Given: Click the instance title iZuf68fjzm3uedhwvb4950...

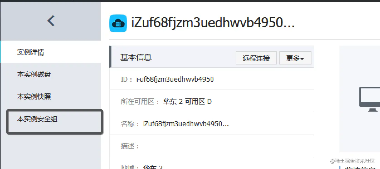Looking at the screenshot, I should 213,23.
